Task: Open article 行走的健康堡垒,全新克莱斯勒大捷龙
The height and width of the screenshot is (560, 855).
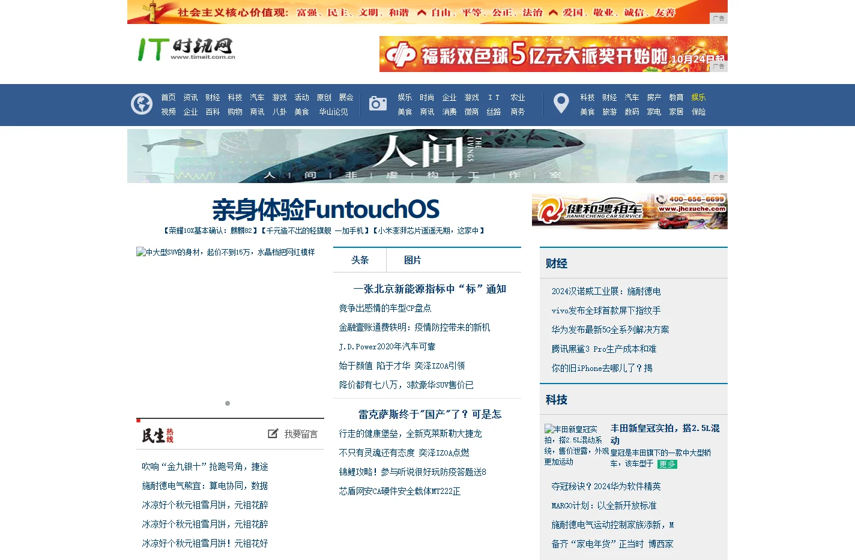Action: click(410, 433)
